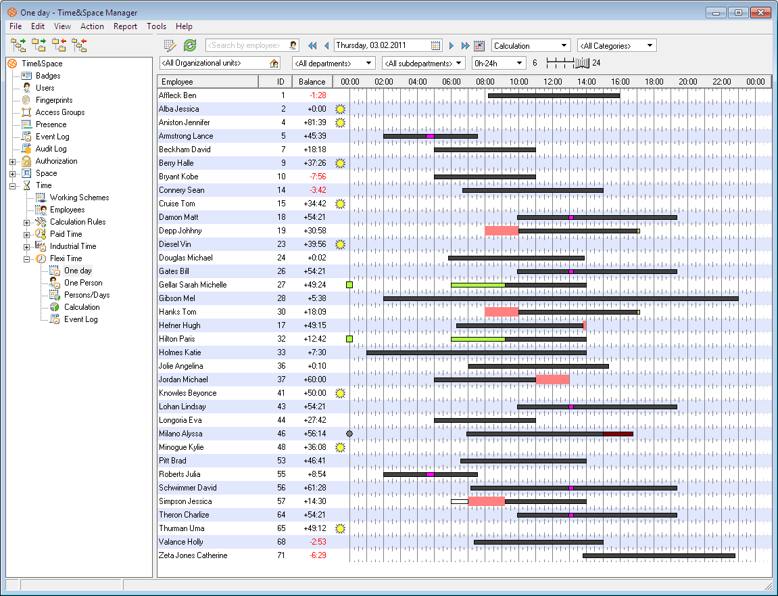
Task: Expand the Space tree node
Action: (12, 174)
